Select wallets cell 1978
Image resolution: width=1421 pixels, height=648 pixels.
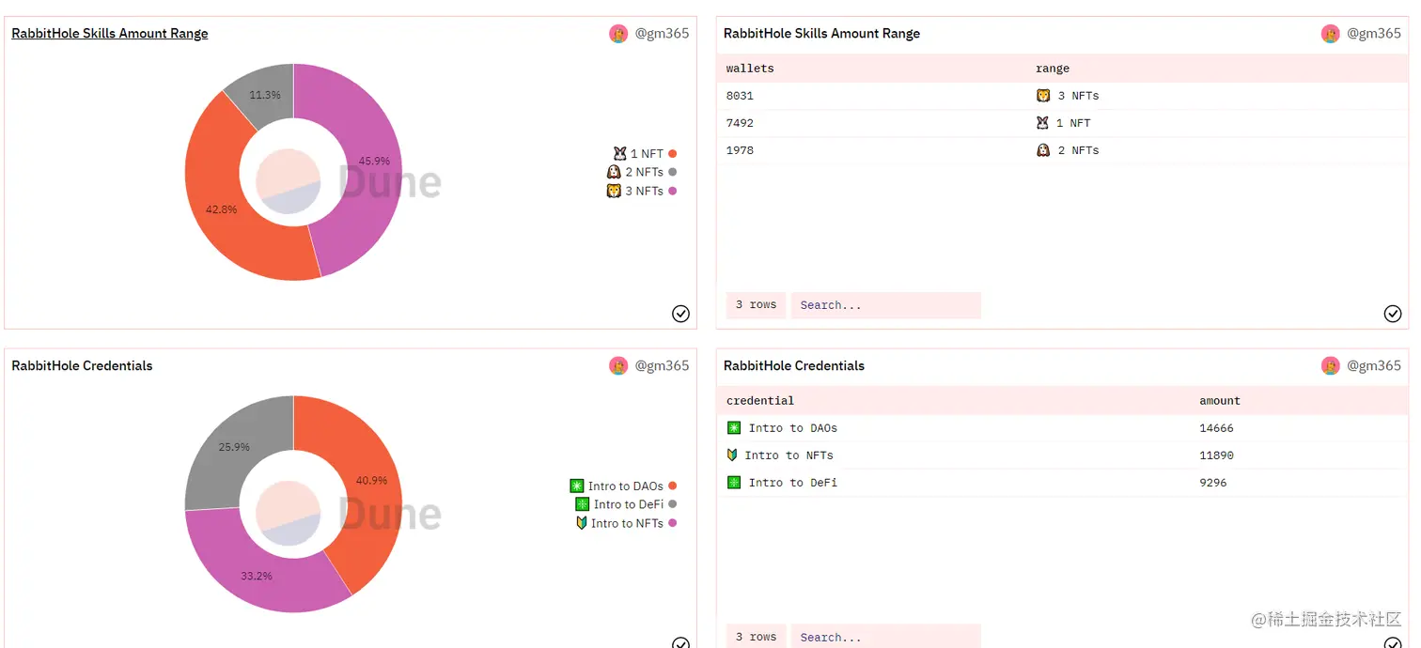740,150
